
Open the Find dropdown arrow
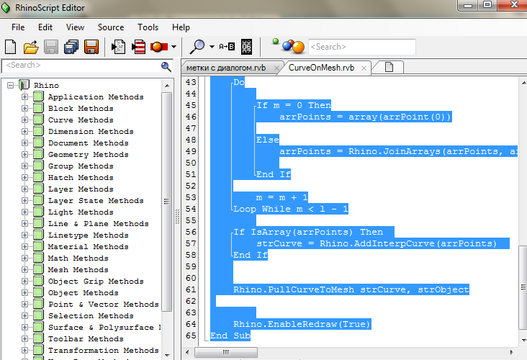[x=212, y=47]
